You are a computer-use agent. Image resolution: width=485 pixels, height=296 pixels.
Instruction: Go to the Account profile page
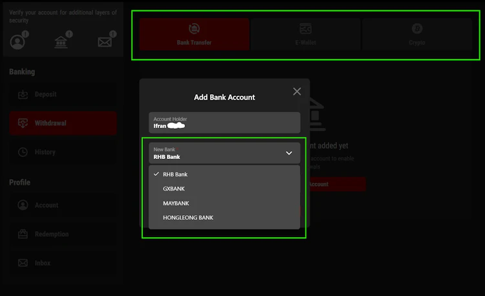(x=63, y=205)
